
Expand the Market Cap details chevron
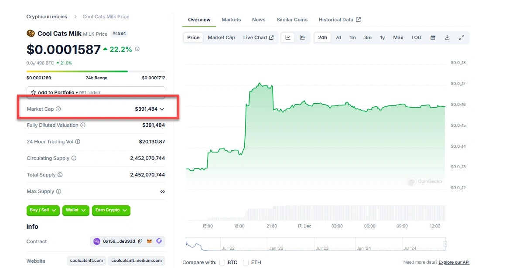point(162,109)
